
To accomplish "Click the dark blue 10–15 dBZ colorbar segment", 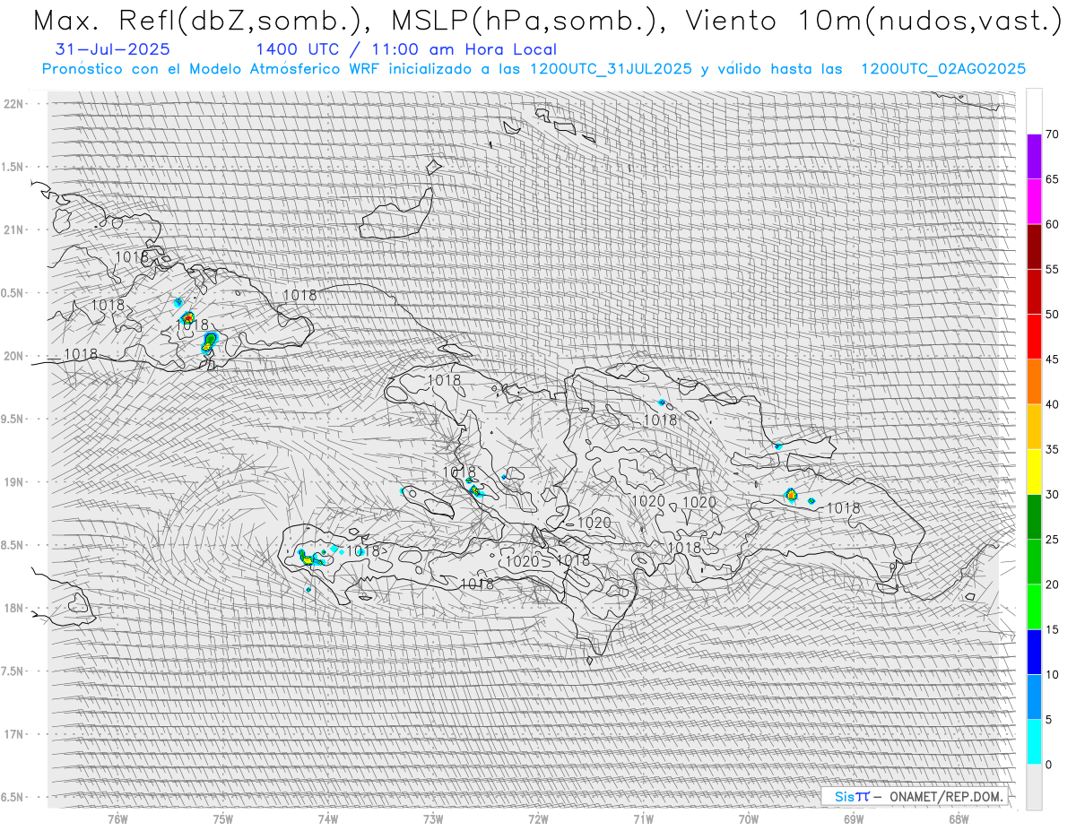I will pos(1034,652).
